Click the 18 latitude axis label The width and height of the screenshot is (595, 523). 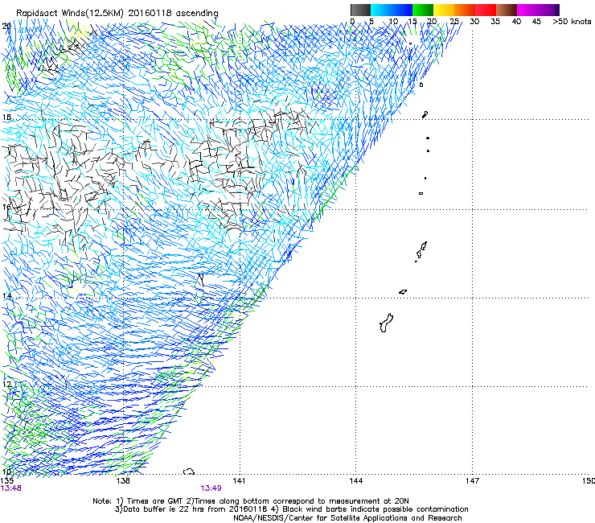coord(6,117)
